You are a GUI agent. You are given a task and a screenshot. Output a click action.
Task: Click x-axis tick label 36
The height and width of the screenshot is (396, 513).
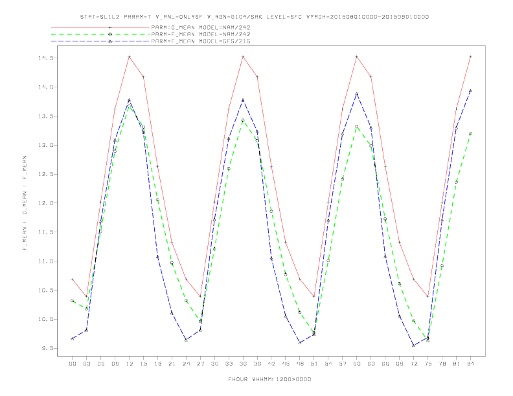point(243,364)
